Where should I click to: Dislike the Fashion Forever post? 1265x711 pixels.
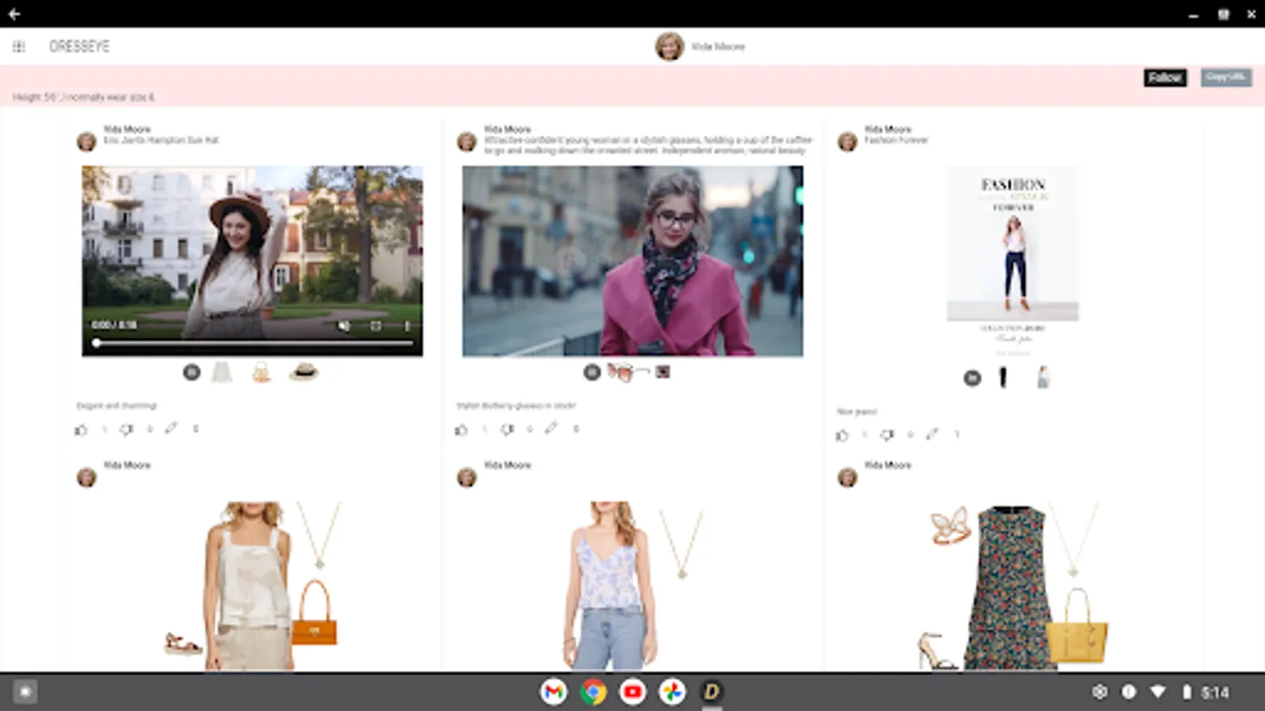[887, 435]
